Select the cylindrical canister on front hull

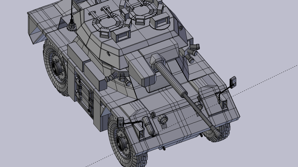point(149,126)
